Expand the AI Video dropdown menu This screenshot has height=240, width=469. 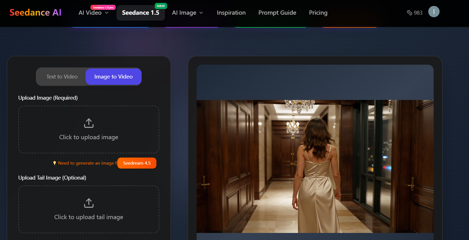tap(93, 13)
